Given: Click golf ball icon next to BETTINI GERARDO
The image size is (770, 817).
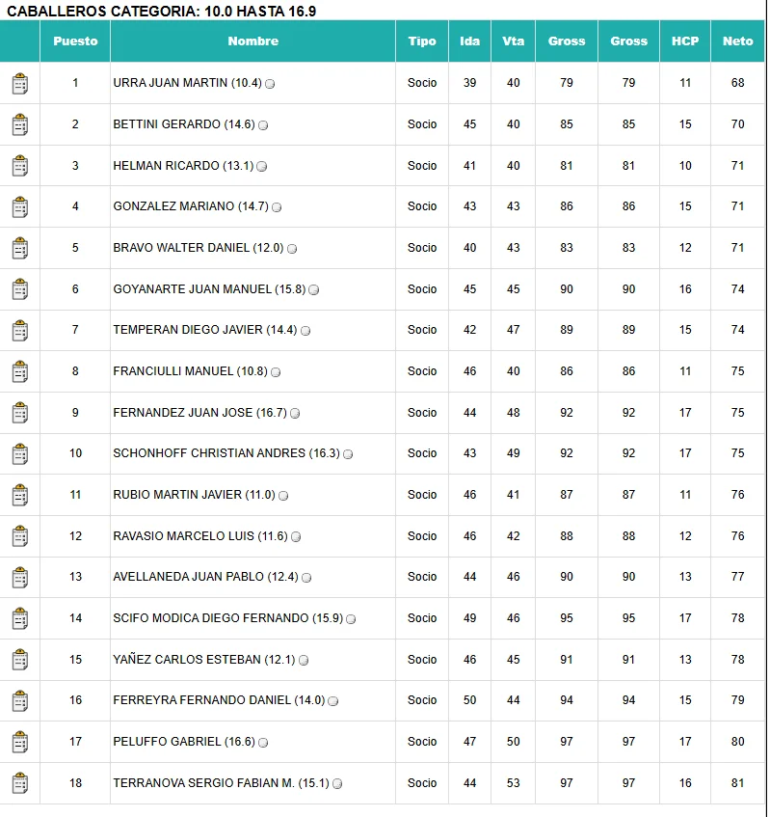Looking at the screenshot, I should (x=263, y=125).
